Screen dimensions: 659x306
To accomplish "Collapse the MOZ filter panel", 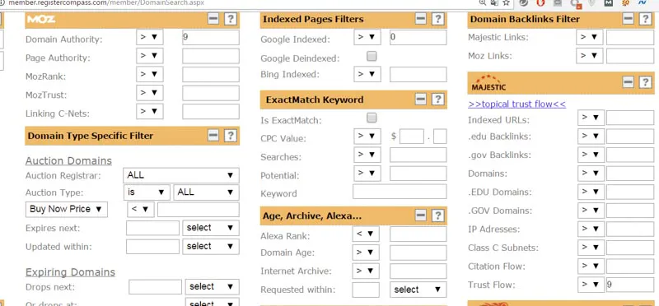I will click(213, 19).
